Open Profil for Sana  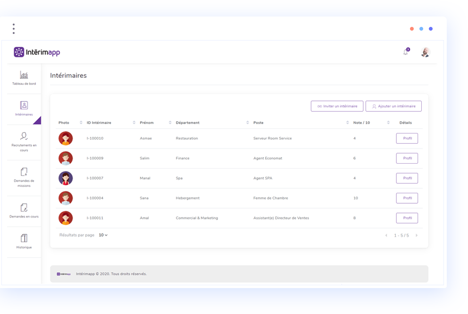point(407,198)
